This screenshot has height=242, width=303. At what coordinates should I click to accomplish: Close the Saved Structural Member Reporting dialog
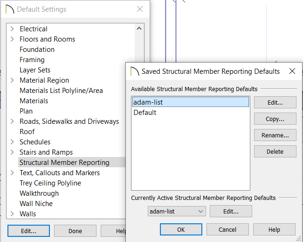pos(292,71)
